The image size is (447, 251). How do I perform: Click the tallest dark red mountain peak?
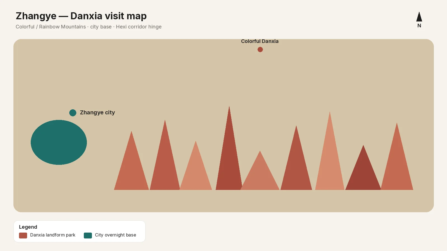pos(229,148)
